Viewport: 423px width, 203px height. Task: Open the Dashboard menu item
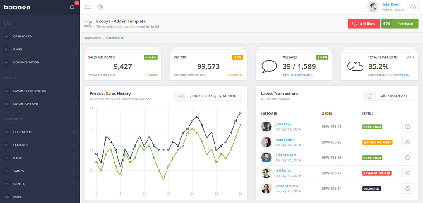click(x=40, y=37)
